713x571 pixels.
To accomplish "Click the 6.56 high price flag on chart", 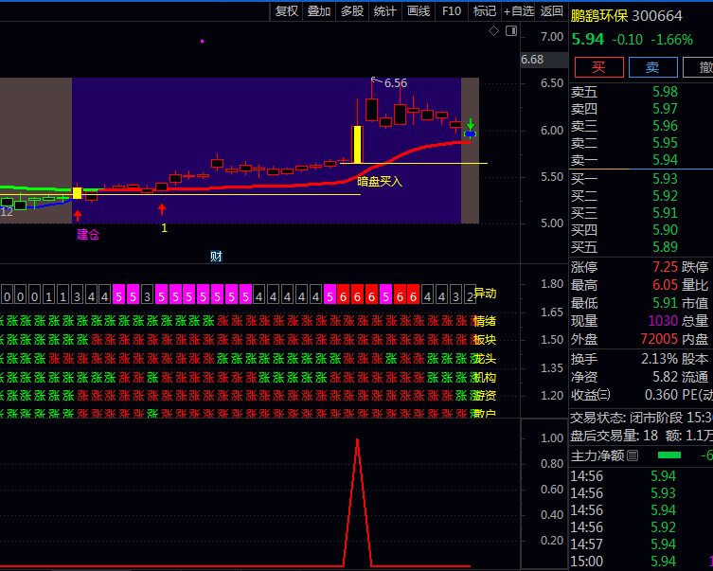I will coord(390,83).
